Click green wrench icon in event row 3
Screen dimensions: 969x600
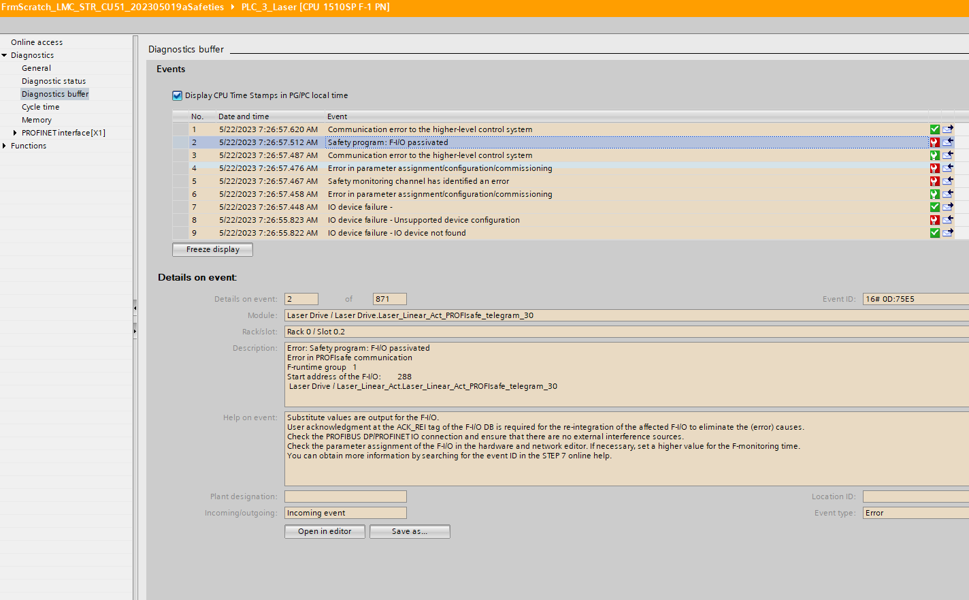coord(934,155)
